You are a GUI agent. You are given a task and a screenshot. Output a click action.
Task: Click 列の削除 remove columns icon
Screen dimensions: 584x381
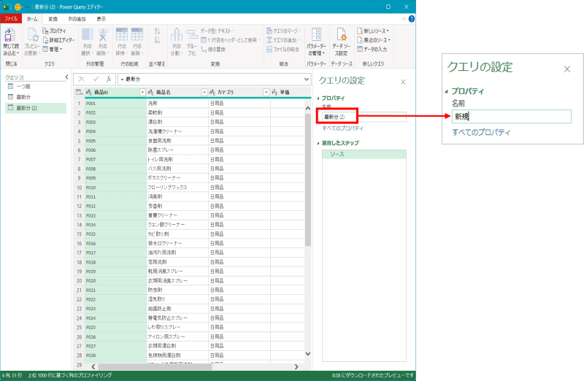click(103, 35)
